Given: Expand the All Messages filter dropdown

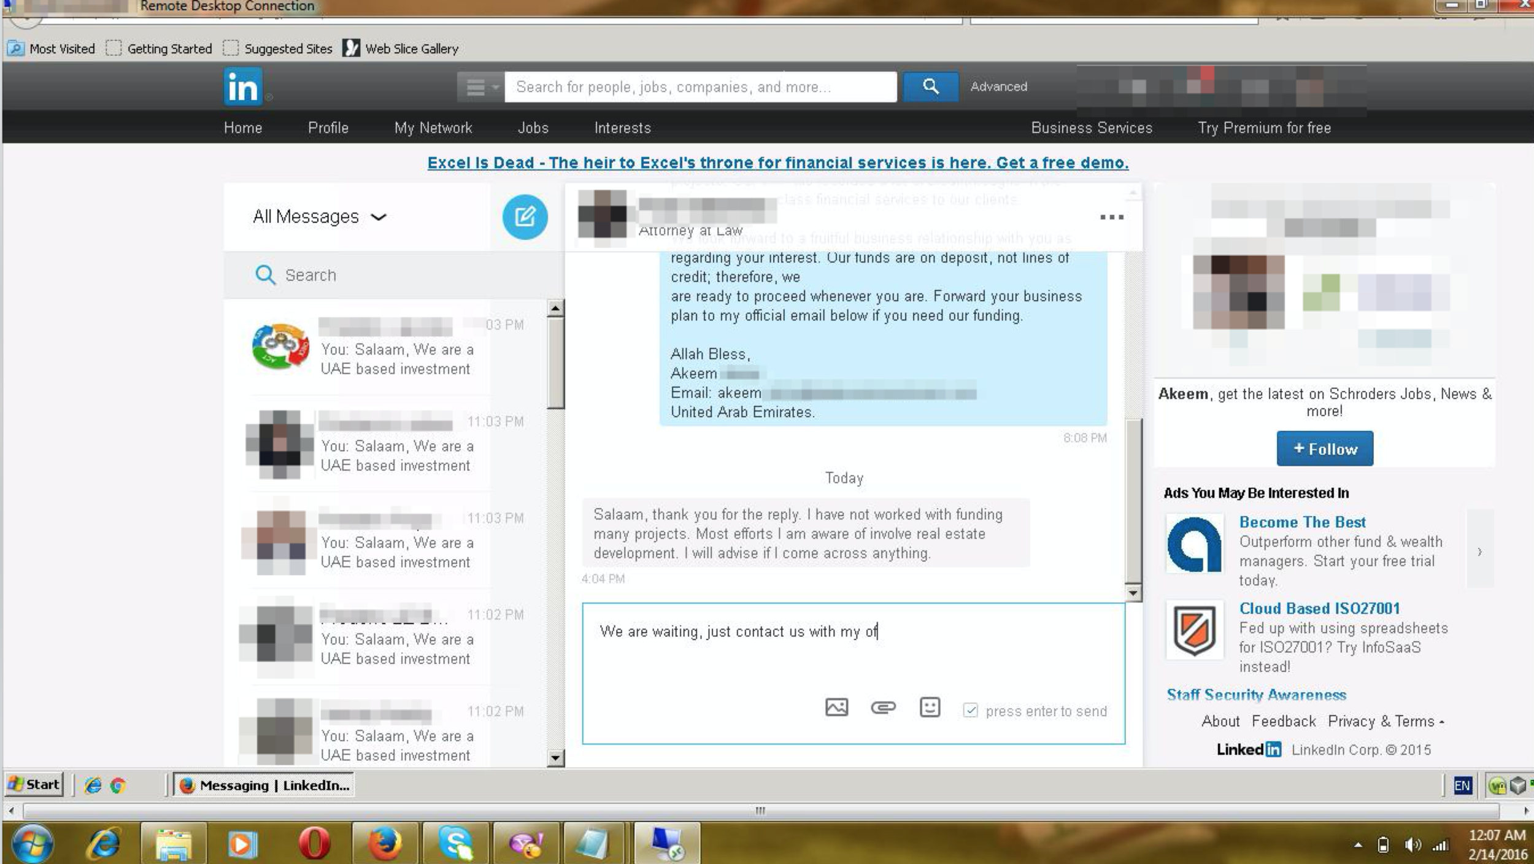Looking at the screenshot, I should click(x=320, y=217).
